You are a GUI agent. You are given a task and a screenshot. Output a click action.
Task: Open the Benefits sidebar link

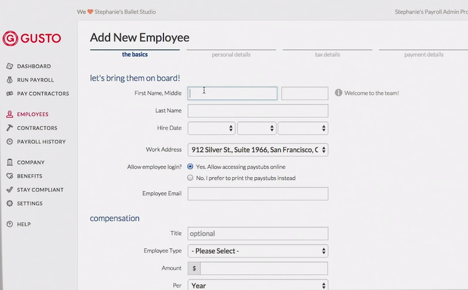(x=29, y=176)
